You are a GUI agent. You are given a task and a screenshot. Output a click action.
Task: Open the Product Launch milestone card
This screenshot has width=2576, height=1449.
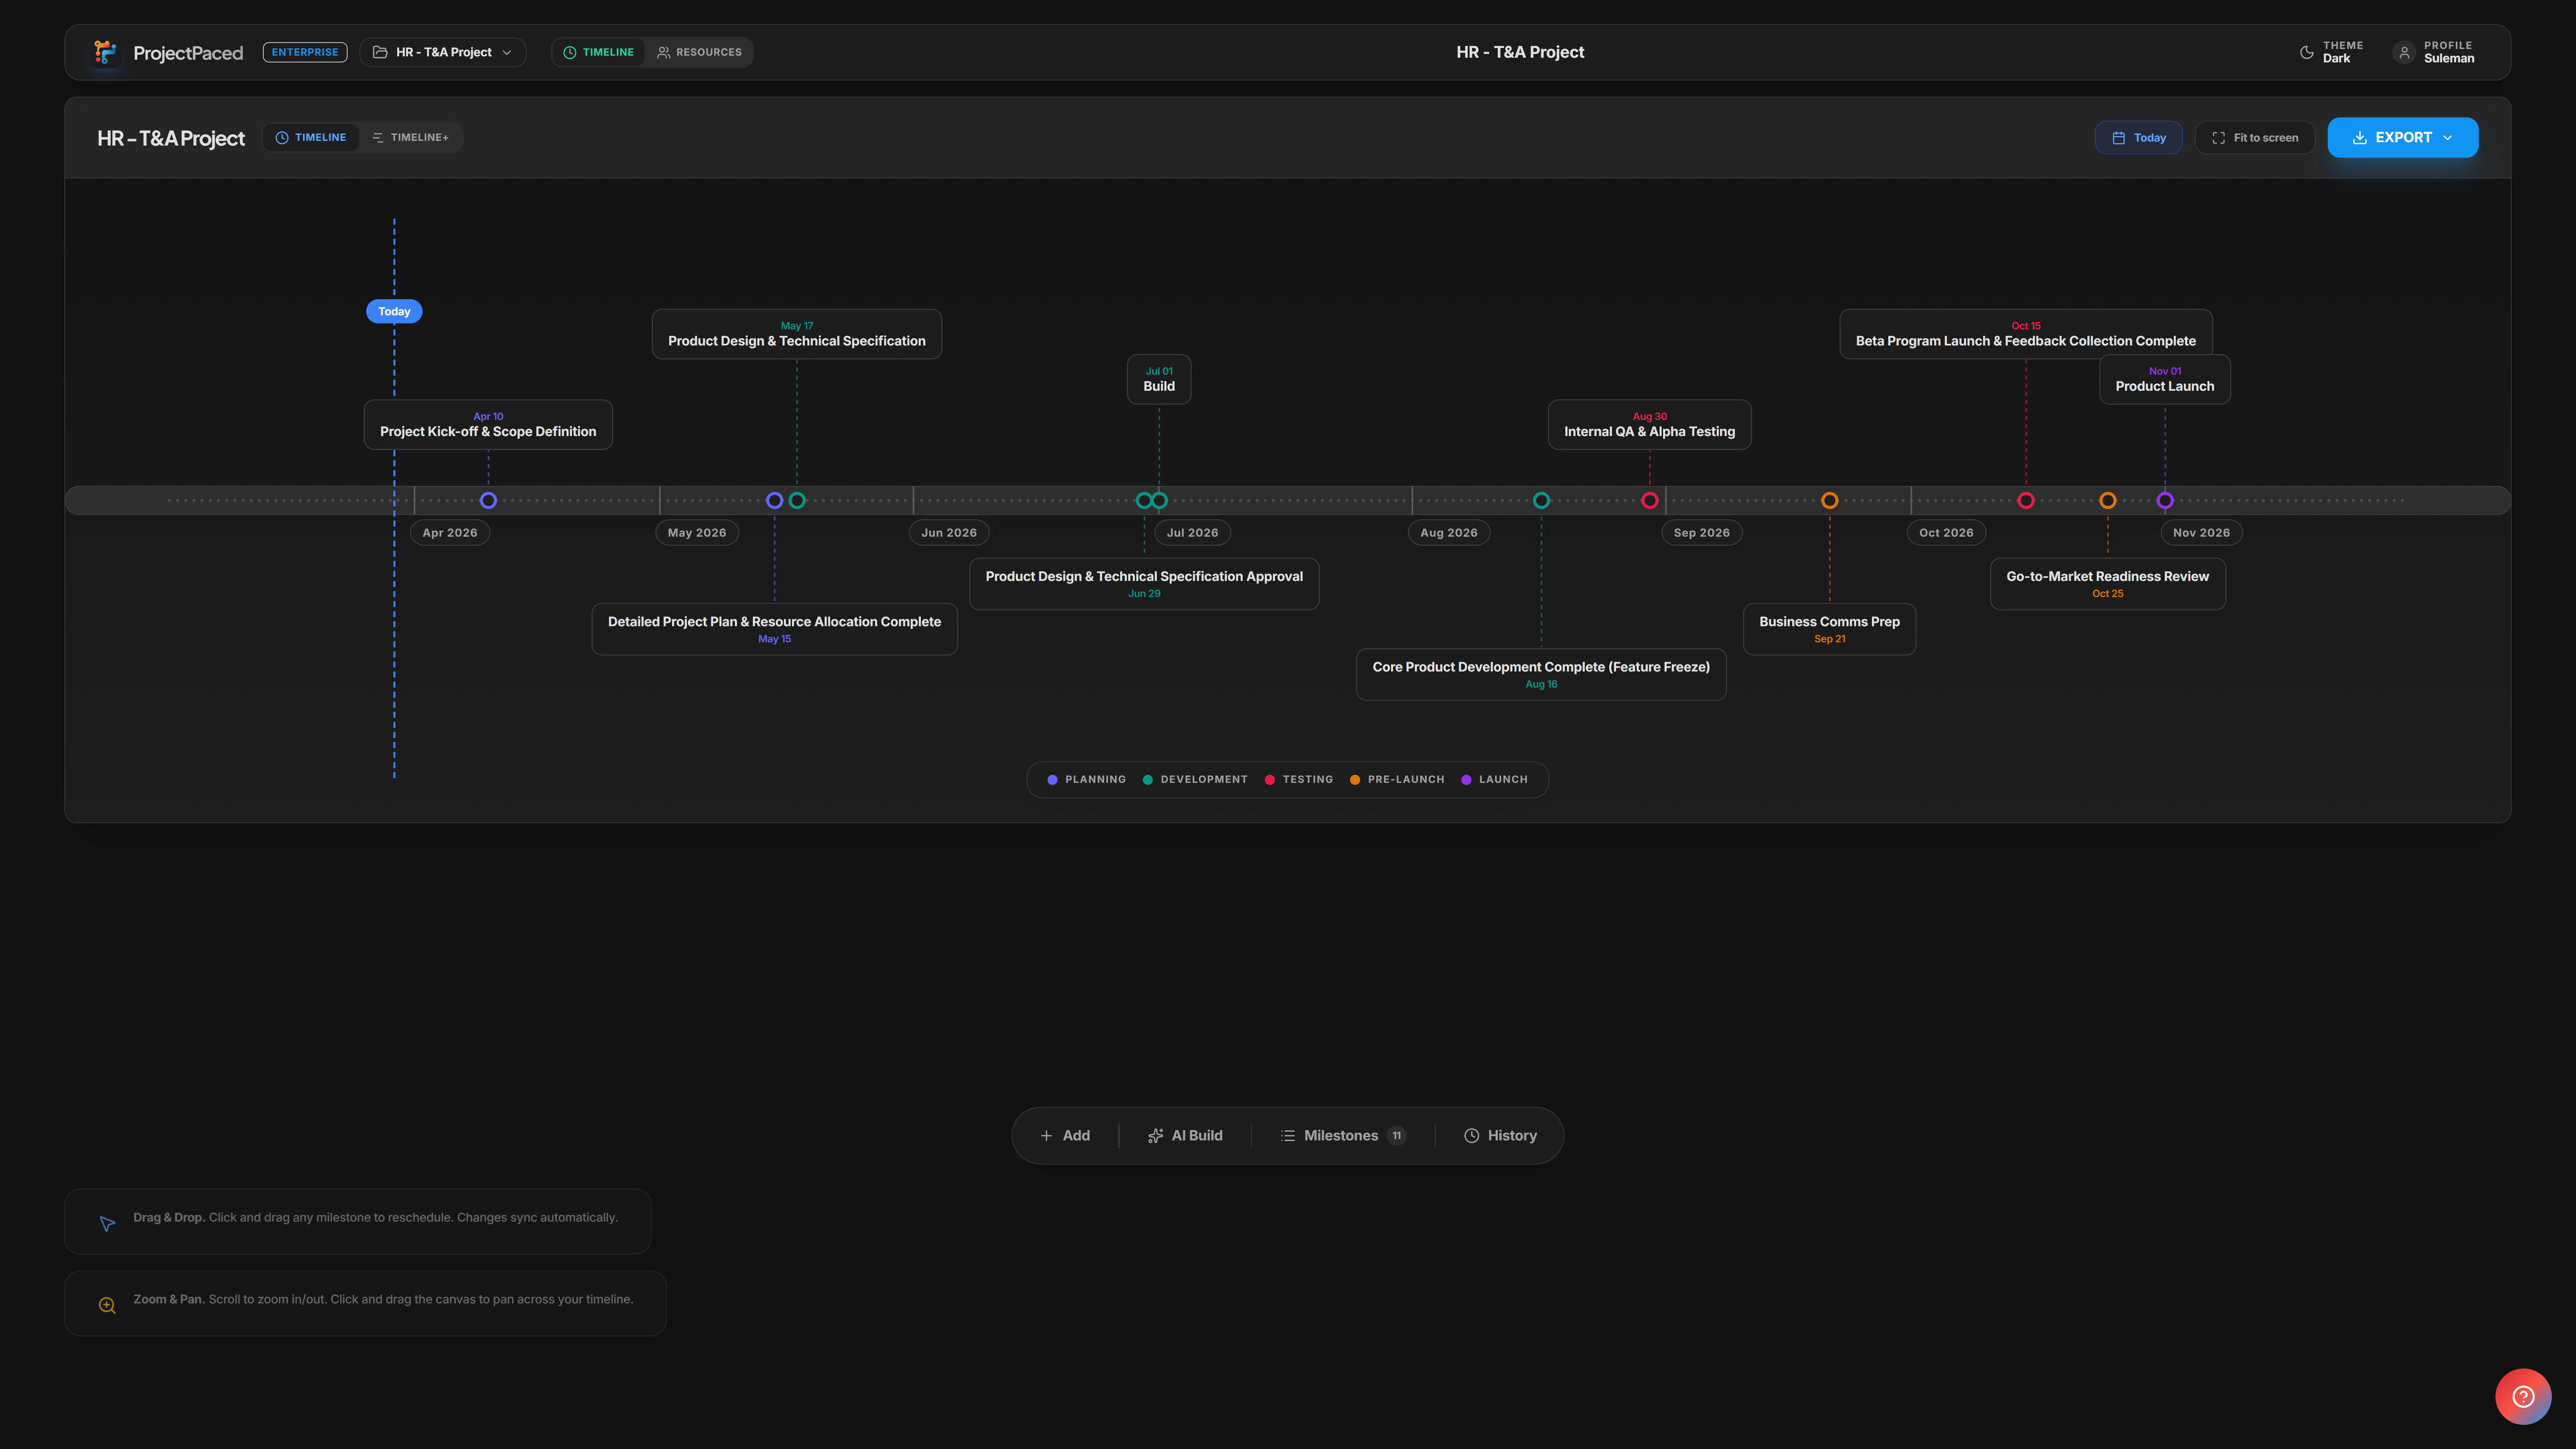click(2165, 379)
